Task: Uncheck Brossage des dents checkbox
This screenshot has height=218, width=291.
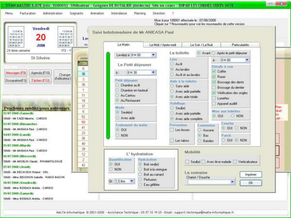Action: click(x=214, y=82)
